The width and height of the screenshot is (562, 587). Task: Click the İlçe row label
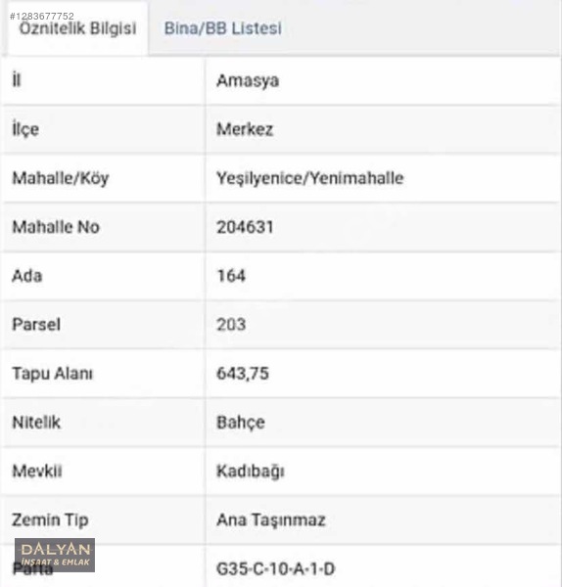click(x=25, y=129)
